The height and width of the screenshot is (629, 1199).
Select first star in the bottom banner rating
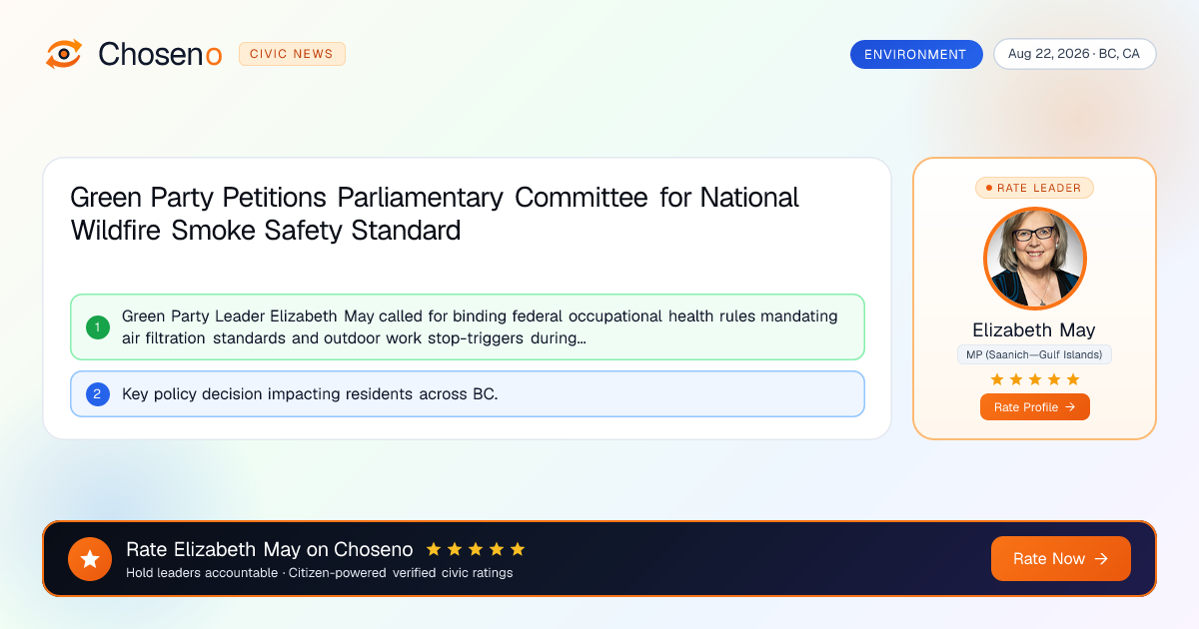(434, 549)
